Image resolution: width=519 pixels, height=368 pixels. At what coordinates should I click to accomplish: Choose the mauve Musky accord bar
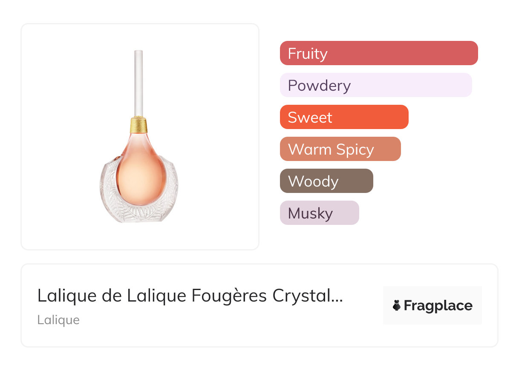(319, 213)
